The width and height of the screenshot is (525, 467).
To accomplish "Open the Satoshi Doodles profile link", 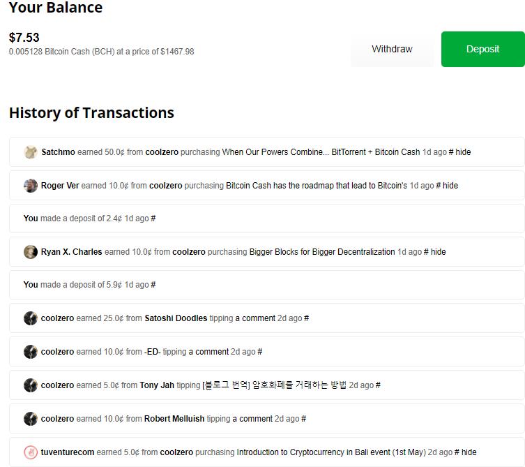I will pyautogui.click(x=176, y=318).
